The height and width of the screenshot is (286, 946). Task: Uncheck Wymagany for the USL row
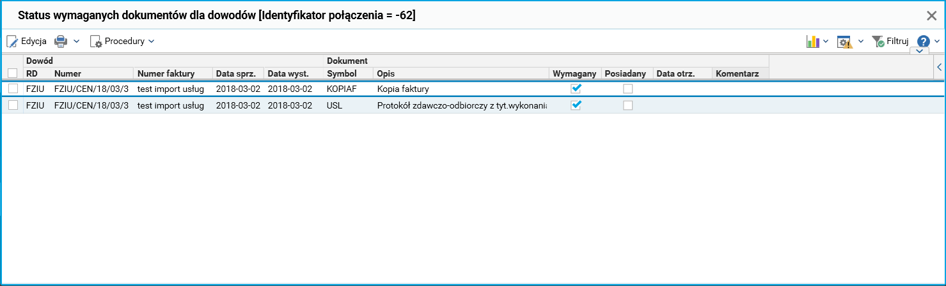click(x=576, y=105)
